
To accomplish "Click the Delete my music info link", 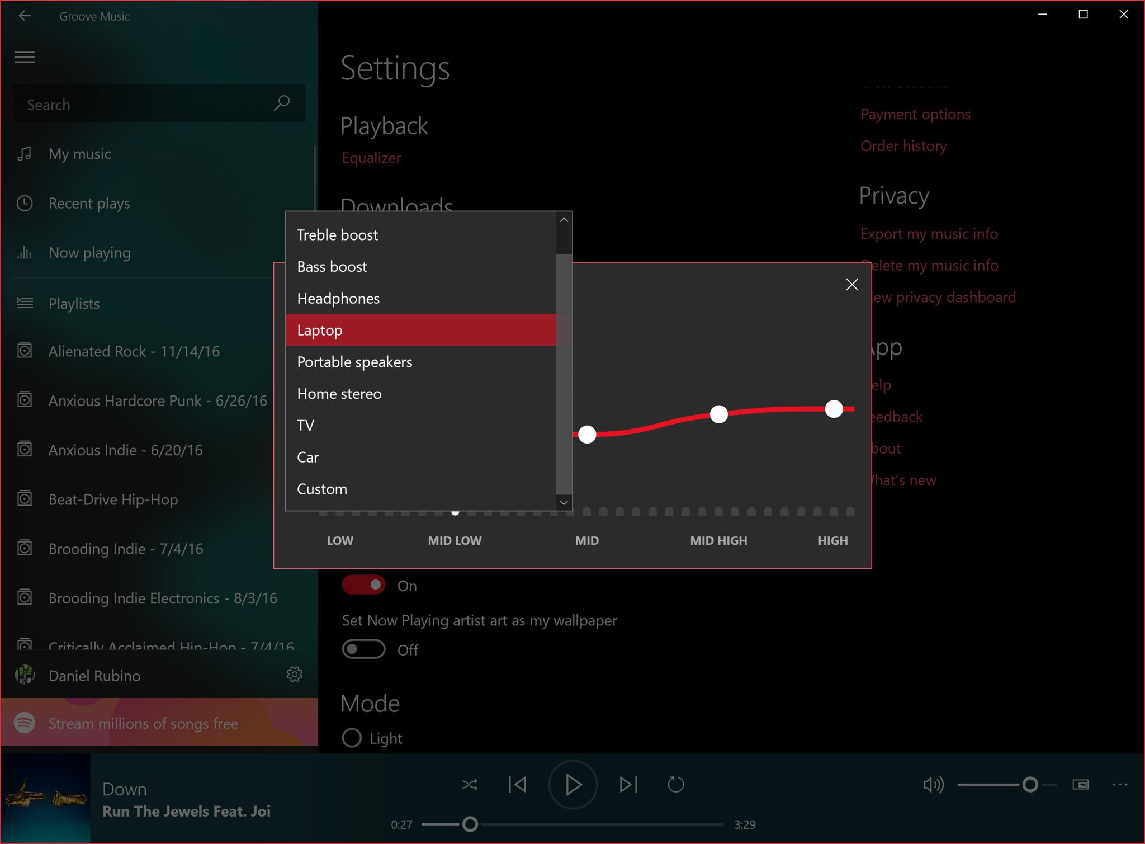I will point(929,264).
